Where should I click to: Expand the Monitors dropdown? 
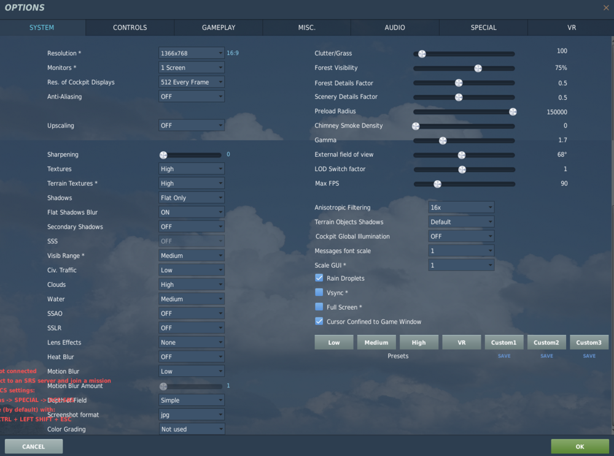[192, 67]
